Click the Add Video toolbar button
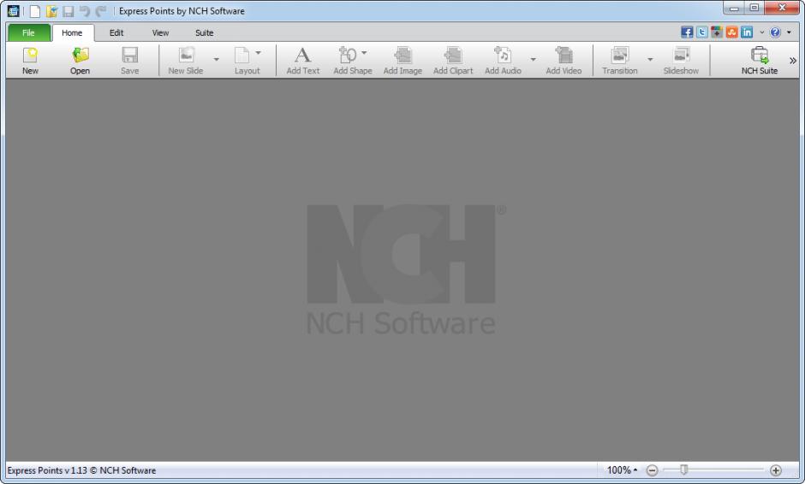 tap(563, 61)
